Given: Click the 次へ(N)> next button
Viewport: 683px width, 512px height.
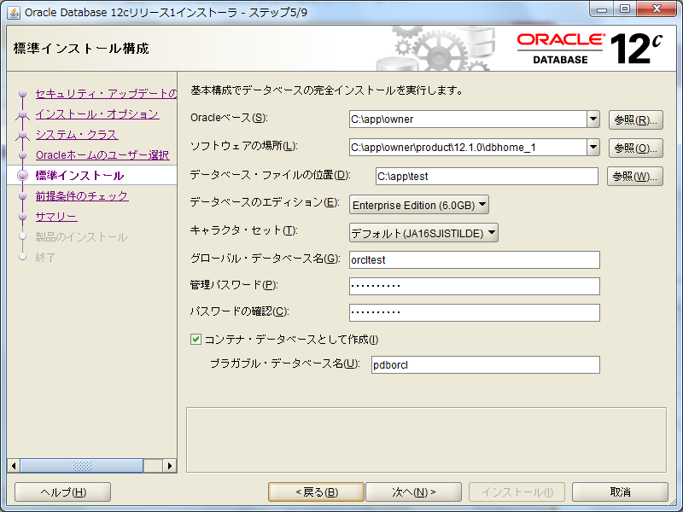Looking at the screenshot, I should (x=414, y=492).
